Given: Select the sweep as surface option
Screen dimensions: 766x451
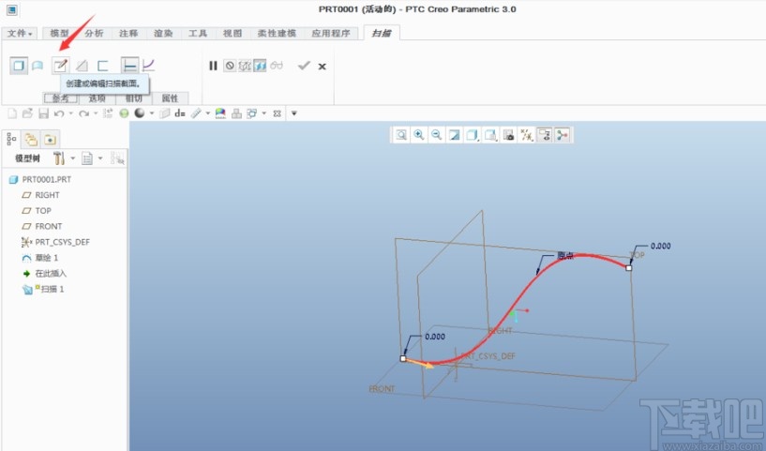Looking at the screenshot, I should click(x=38, y=66).
